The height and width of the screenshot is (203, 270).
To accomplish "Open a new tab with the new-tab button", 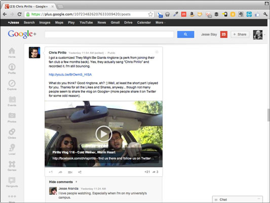I will click(60, 7).
